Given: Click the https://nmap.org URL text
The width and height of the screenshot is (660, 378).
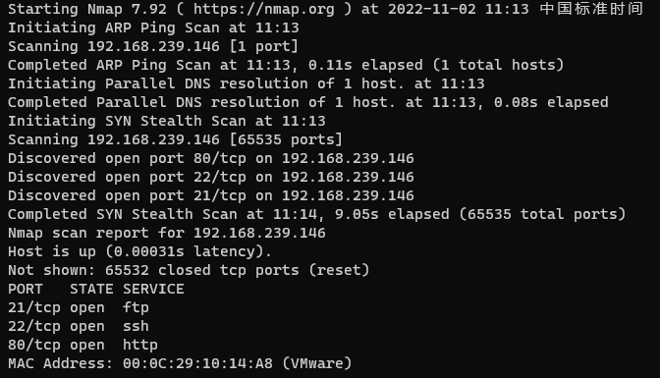Looking at the screenshot, I should (x=264, y=9).
